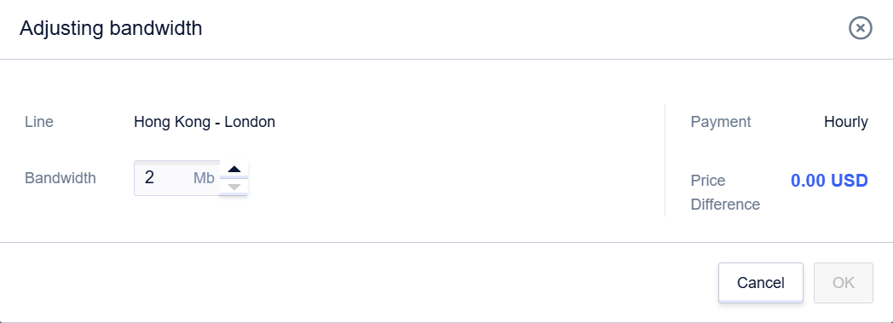
Task: Click the Payment label
Action: 720,121
